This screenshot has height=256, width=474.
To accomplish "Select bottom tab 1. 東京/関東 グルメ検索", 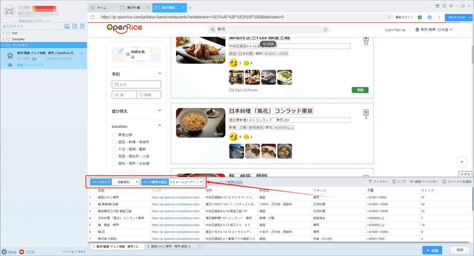I will 117,247.
